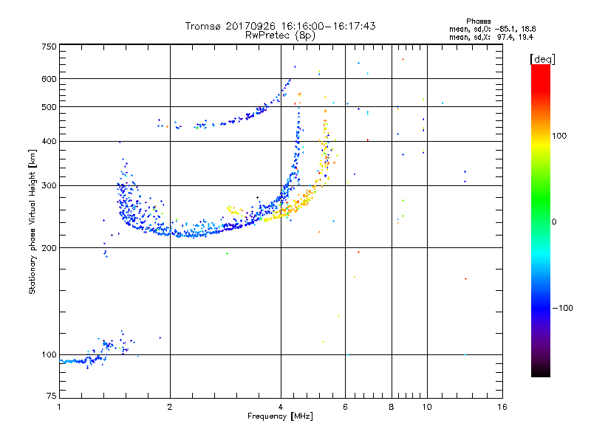
Task: Click the x-axis '6' tick label
Action: point(345,407)
